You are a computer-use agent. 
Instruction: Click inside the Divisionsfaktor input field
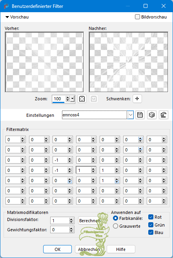(60, 221)
